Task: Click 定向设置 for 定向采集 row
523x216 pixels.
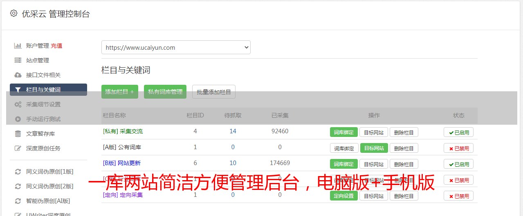Action: tap(344, 196)
